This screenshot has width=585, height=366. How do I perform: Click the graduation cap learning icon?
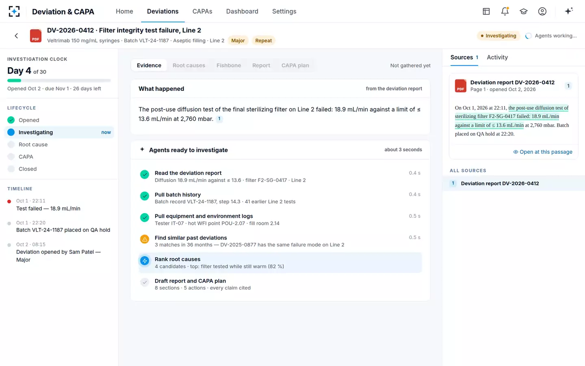coord(524,11)
